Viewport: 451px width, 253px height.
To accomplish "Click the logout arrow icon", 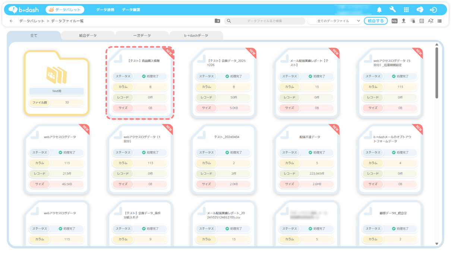I will click(x=433, y=10).
